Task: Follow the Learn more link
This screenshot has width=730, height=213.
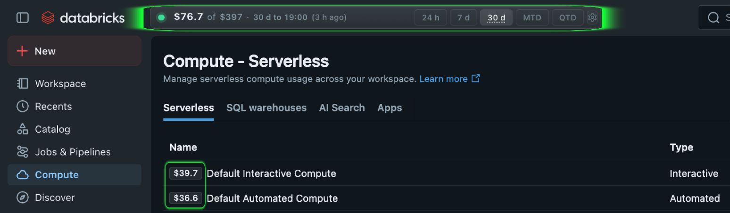Action: click(443, 79)
